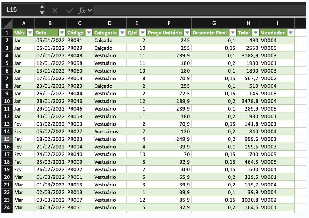309x218 pixels.
Task: Click the cell containing PR027
Action: pyautogui.click(x=79, y=132)
